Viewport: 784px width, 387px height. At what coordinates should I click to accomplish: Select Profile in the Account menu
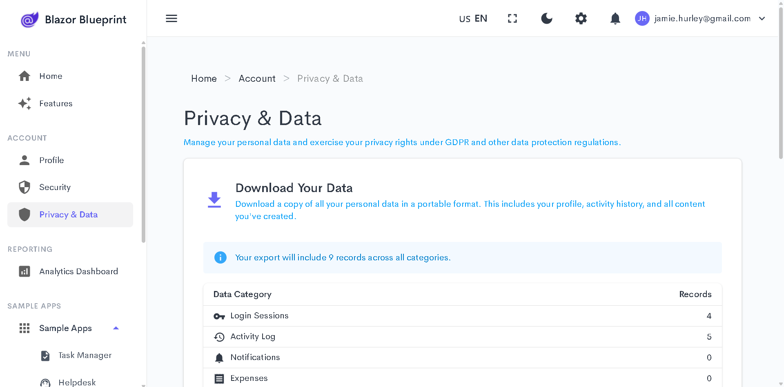pyautogui.click(x=51, y=160)
